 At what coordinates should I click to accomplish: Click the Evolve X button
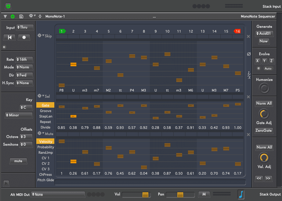257,61
